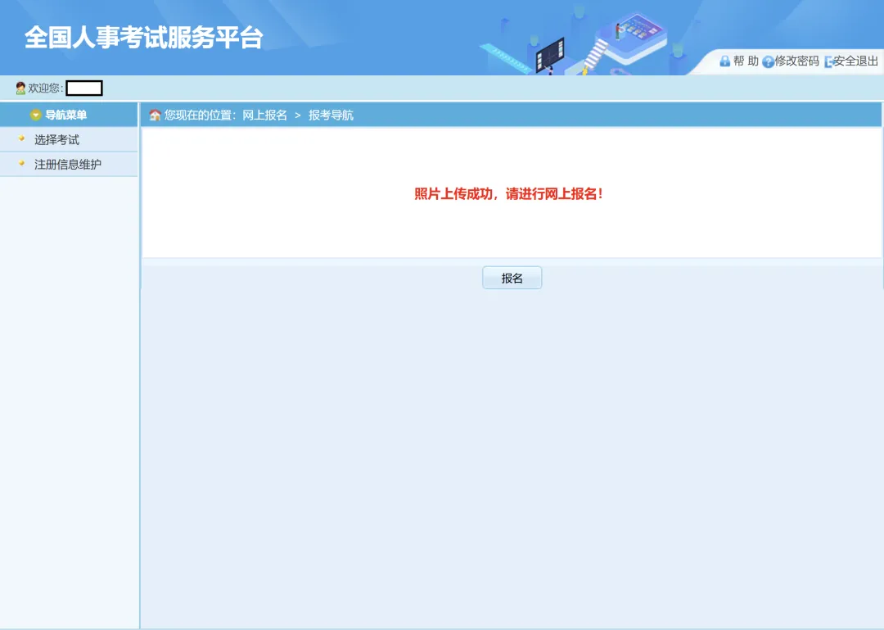Viewport: 884px width, 630px height.
Task: 点击导航菜单标题上的图标
Action: coord(36,115)
